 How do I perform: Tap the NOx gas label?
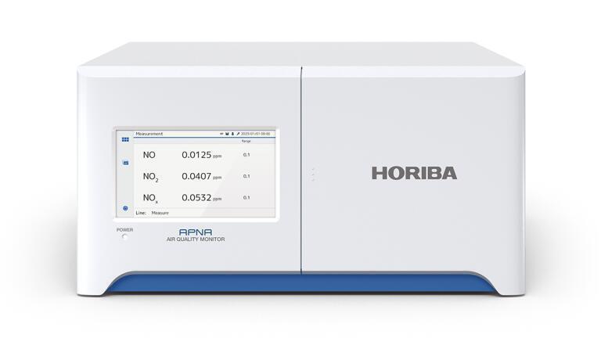(150, 199)
